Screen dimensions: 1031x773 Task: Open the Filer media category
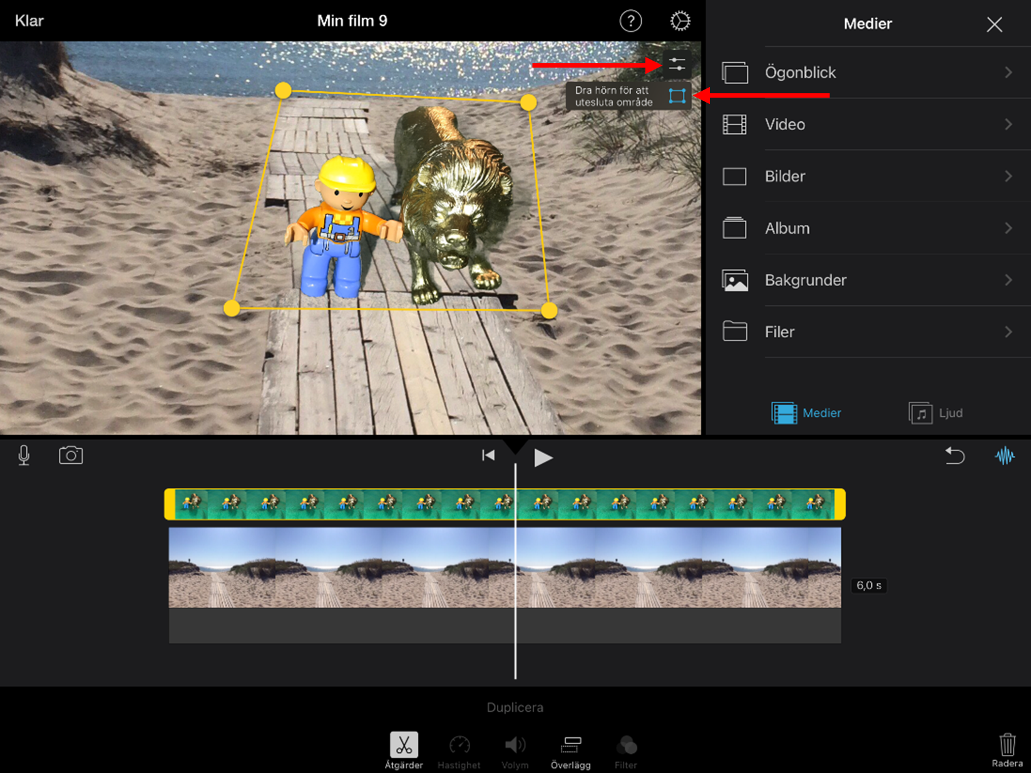pyautogui.click(x=868, y=332)
